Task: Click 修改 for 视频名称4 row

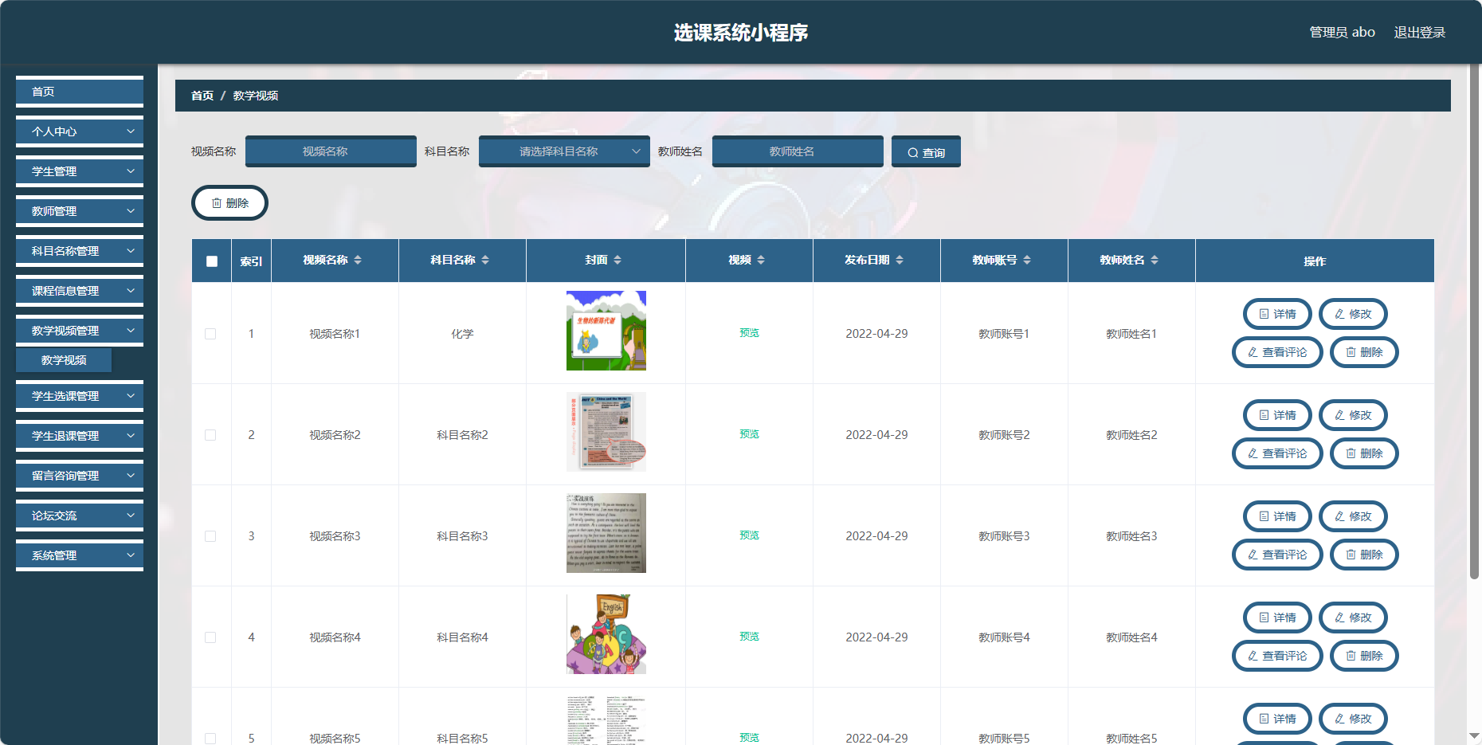Action: (x=1353, y=618)
